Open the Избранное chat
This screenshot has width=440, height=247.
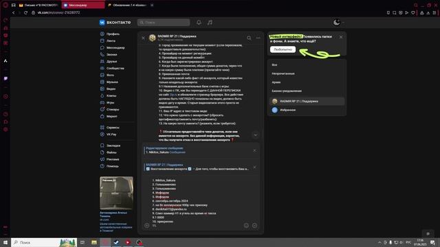(x=307, y=110)
